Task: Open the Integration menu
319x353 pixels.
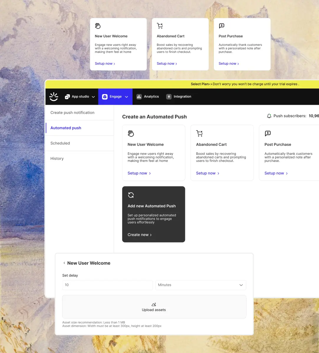Action: 178,96
